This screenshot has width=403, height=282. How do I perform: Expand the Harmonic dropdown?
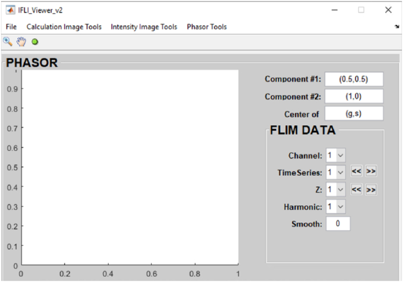336,207
